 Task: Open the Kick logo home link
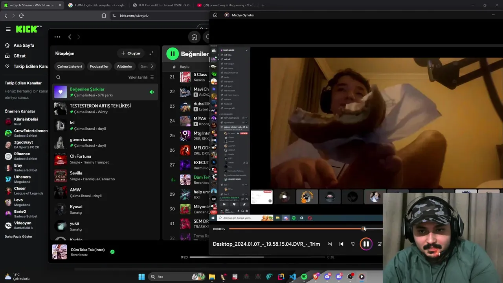[x=29, y=29]
